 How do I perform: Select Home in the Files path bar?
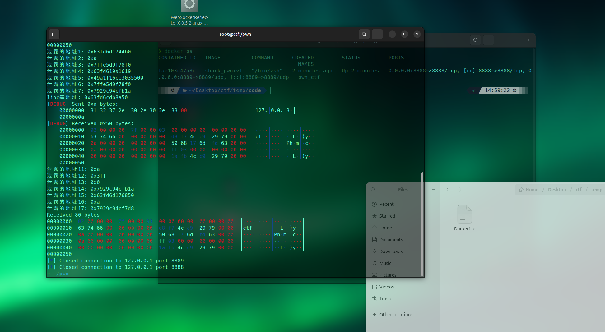click(x=529, y=190)
